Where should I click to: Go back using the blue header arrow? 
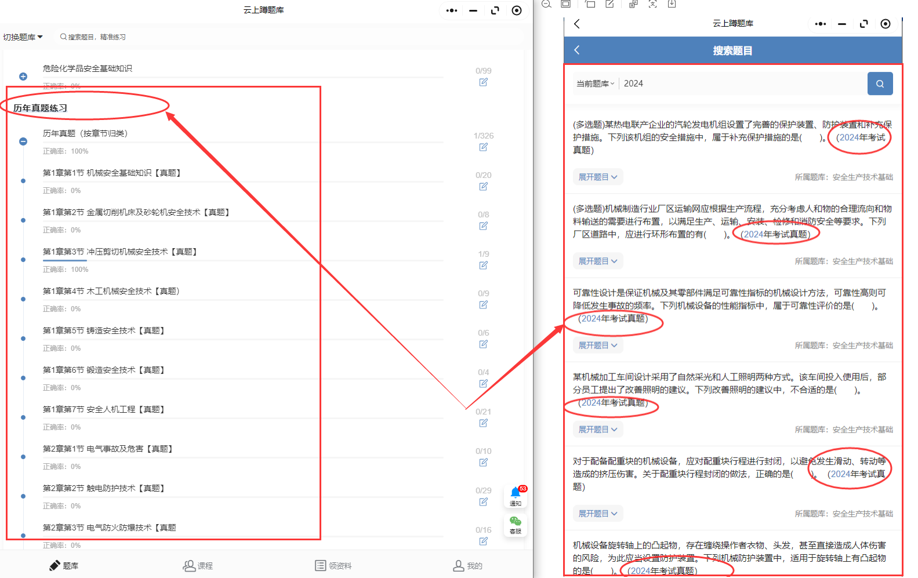576,50
